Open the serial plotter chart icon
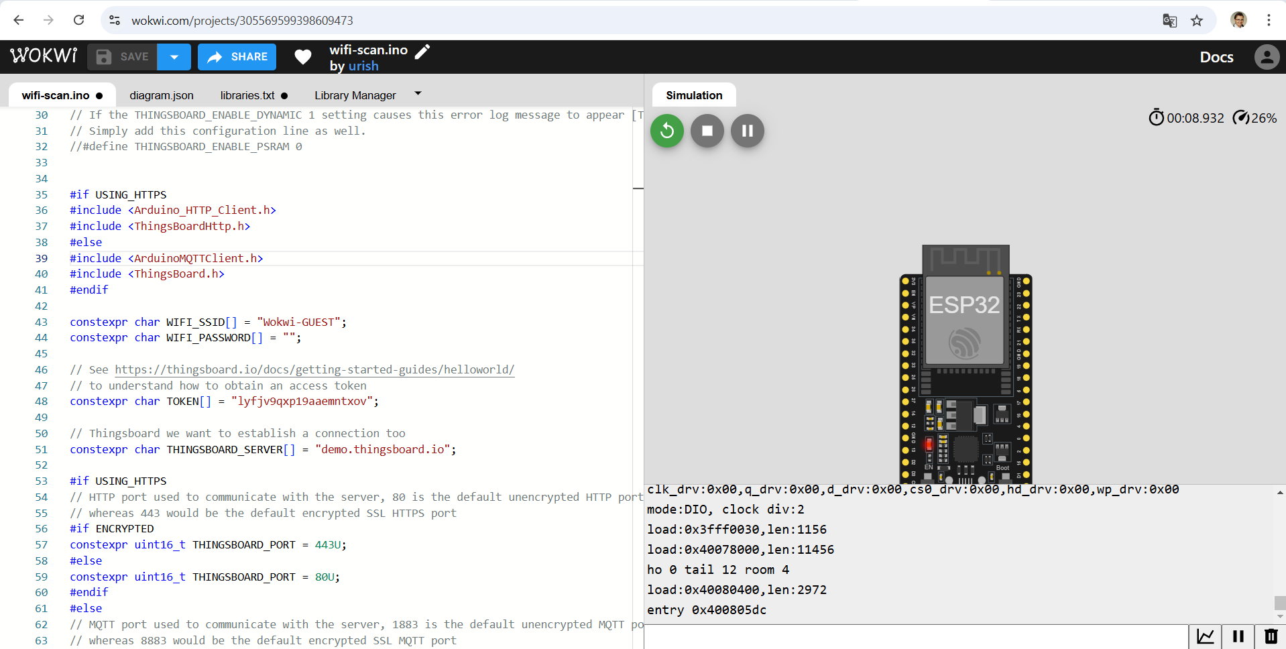The width and height of the screenshot is (1286, 649). click(1205, 636)
